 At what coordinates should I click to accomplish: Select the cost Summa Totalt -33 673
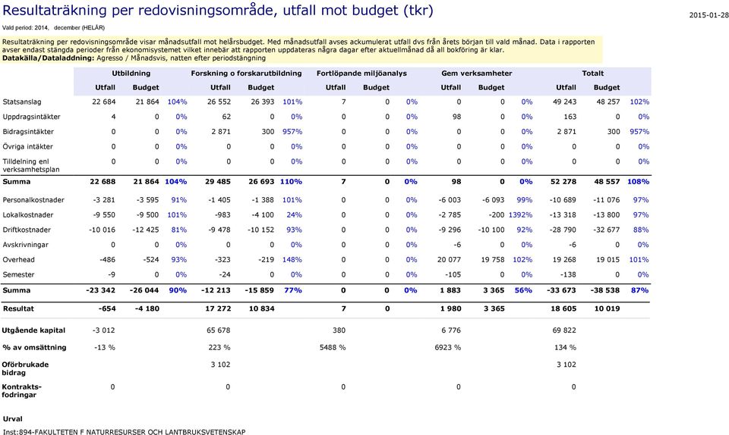[562, 289]
